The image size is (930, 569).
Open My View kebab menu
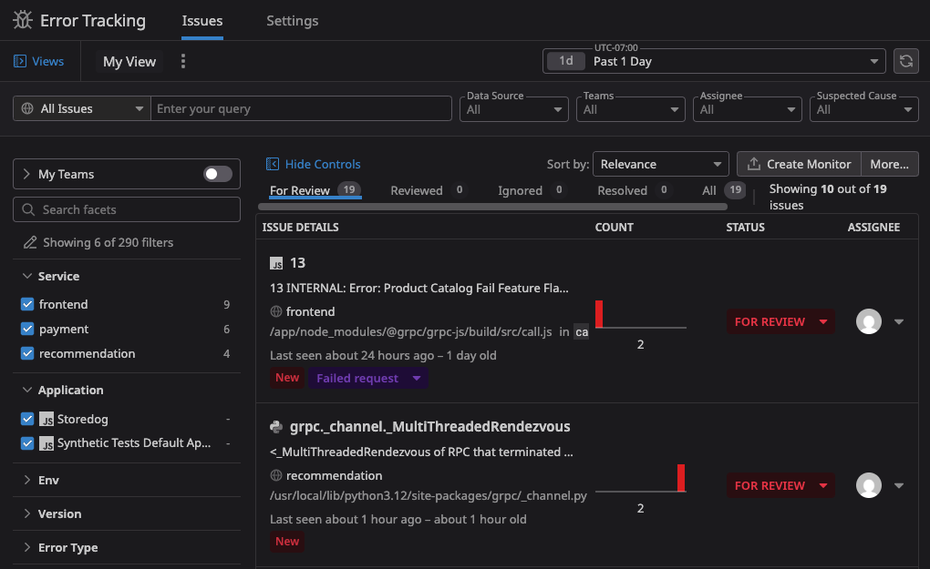click(x=183, y=61)
